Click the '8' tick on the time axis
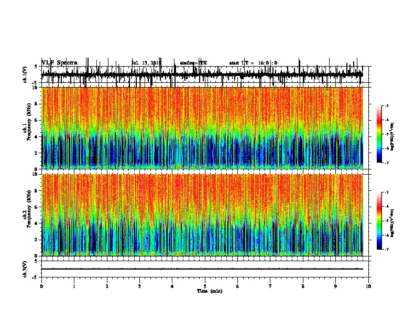415x321 pixels. [x=303, y=286]
